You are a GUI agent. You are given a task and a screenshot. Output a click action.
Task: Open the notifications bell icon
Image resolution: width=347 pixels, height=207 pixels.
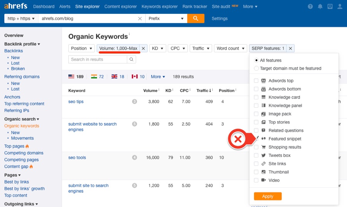[320, 7]
